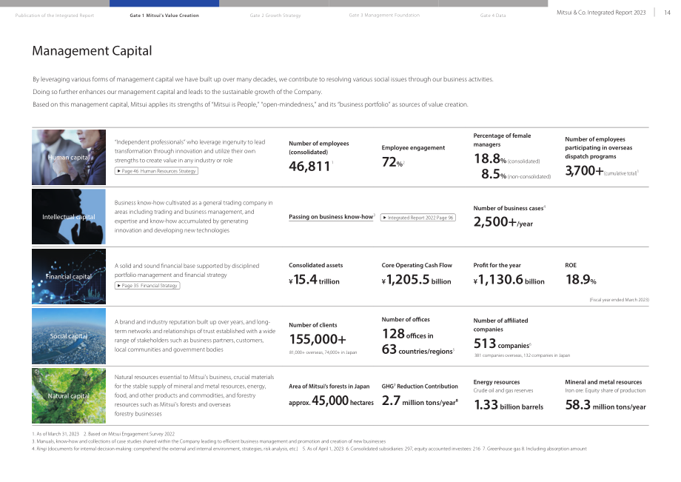This screenshot has width=681, height=482.
Task: Click the Intellectual capital thumbnail image
Action: [x=69, y=217]
